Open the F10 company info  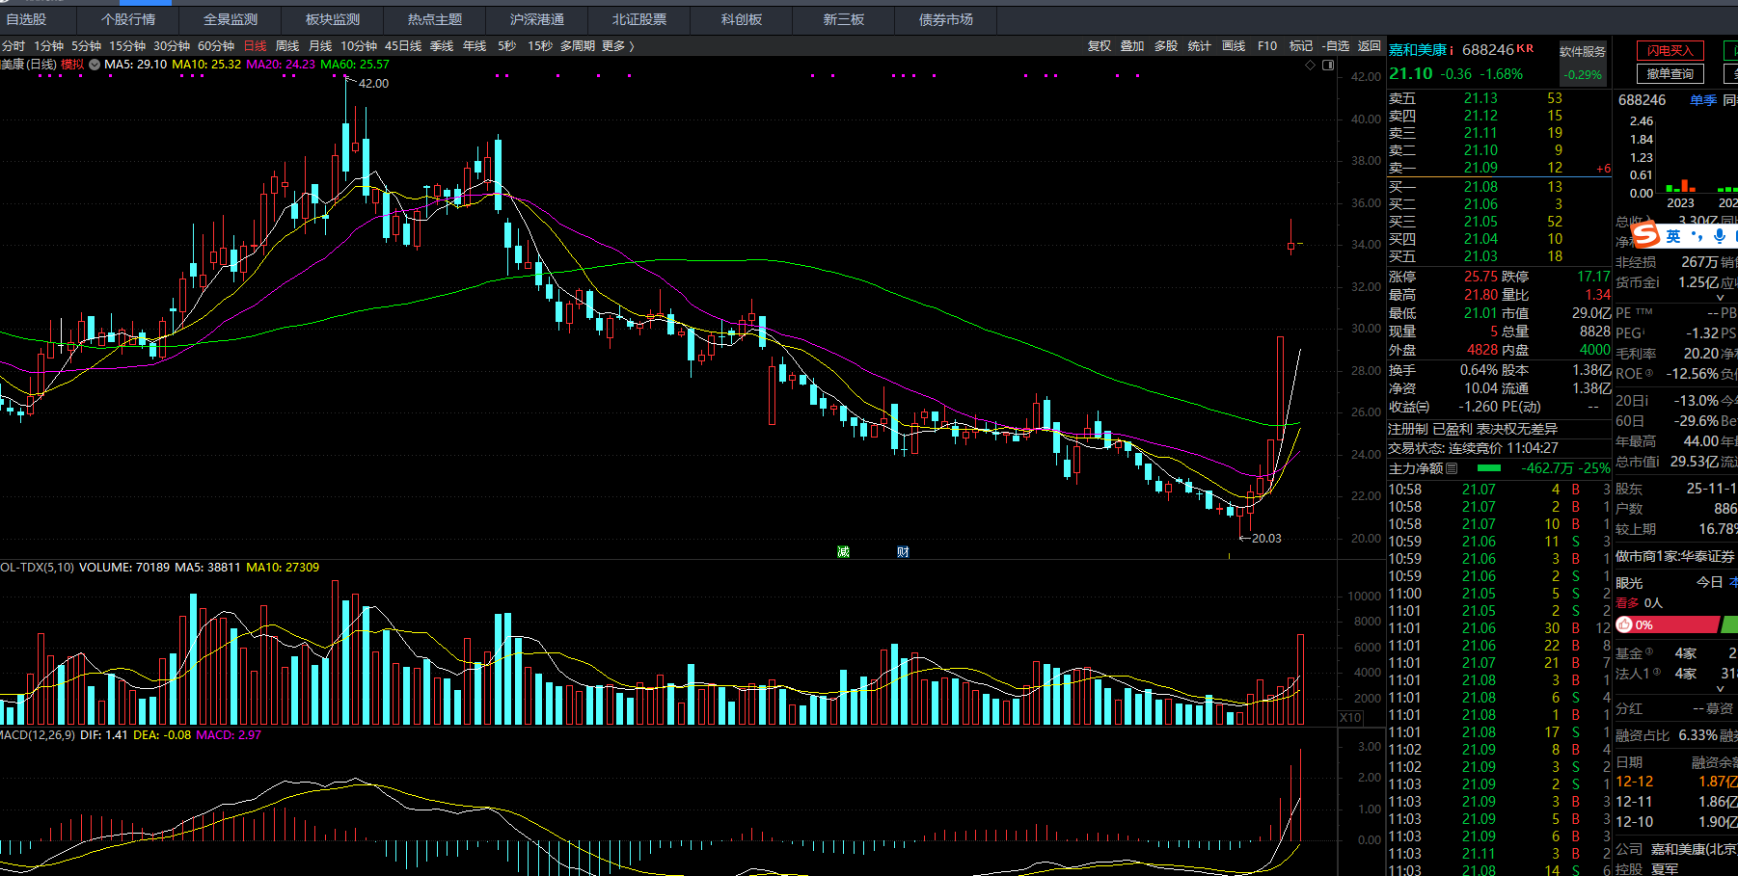(1267, 45)
